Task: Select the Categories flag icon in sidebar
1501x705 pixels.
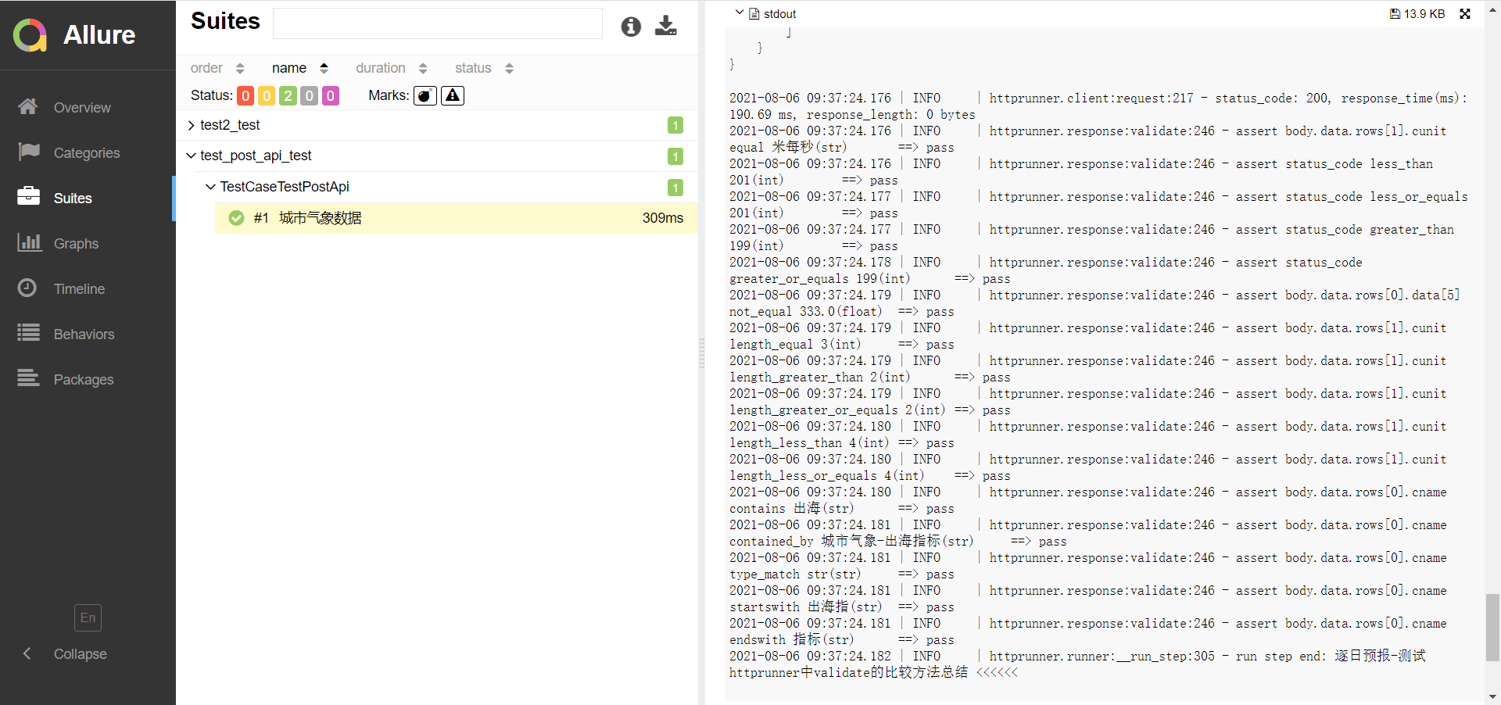Action: click(28, 152)
